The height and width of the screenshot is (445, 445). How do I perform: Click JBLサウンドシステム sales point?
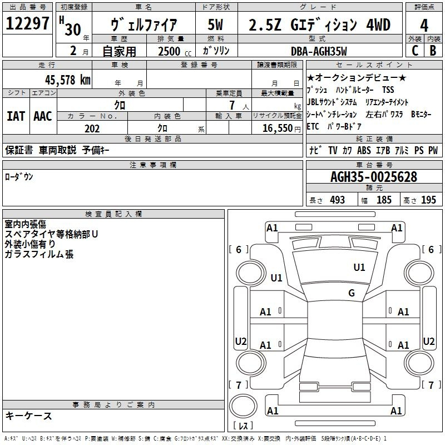332,102
